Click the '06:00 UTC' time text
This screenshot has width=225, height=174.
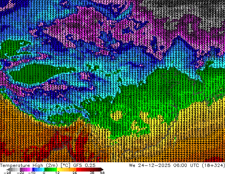pyautogui.click(x=186, y=165)
